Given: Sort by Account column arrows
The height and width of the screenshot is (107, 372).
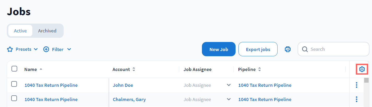Looking at the screenshot, I should tap(134, 69).
